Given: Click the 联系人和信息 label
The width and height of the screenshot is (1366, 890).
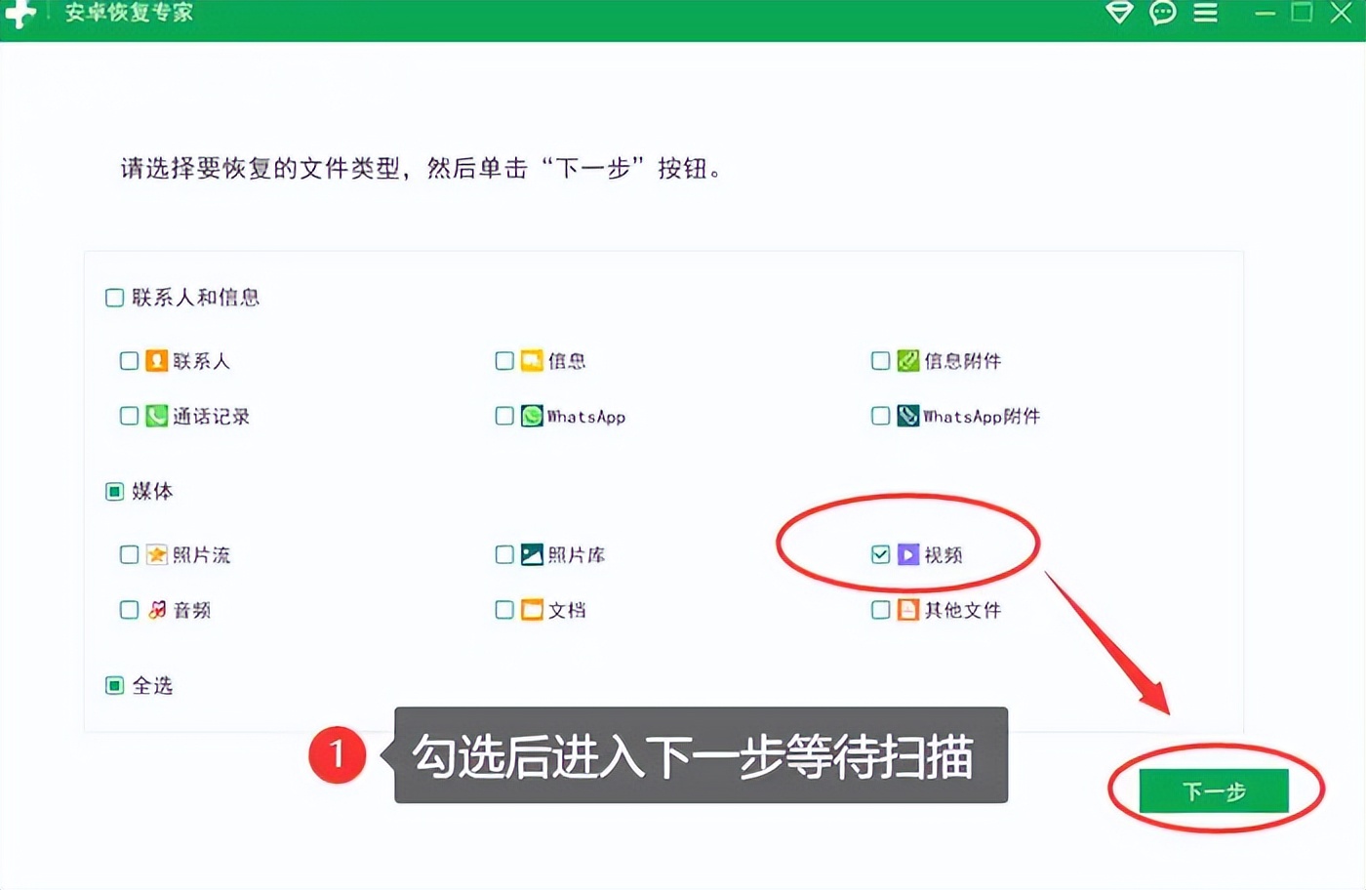Looking at the screenshot, I should [195, 298].
